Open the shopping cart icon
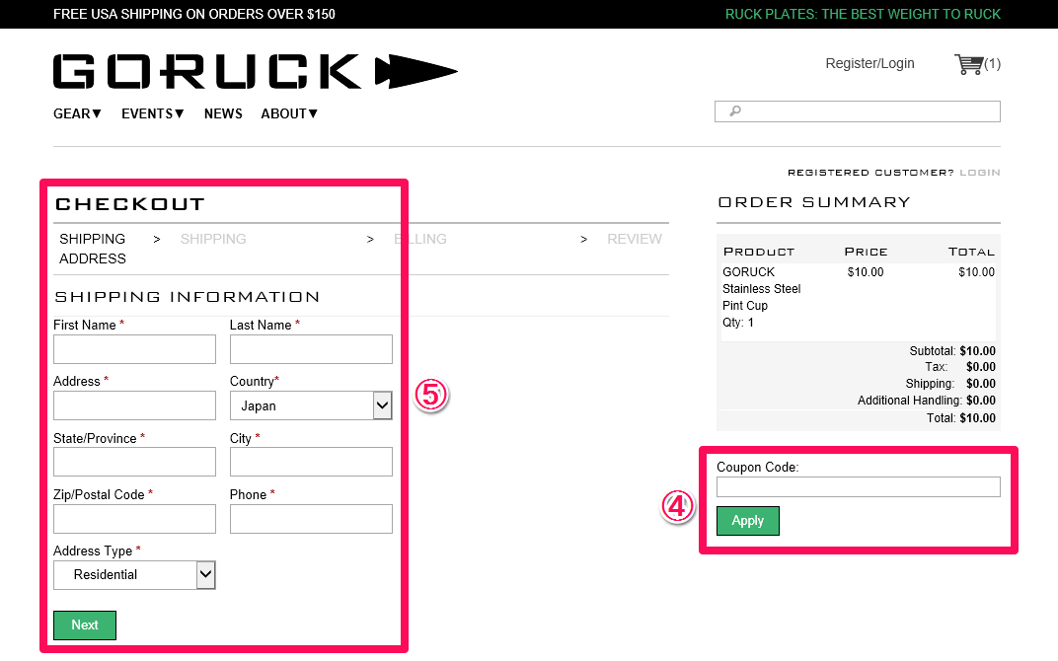 [x=968, y=64]
